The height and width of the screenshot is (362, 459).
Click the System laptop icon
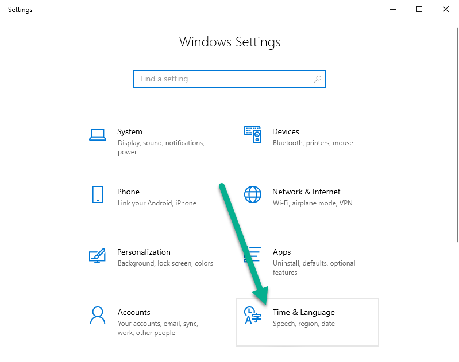pyautogui.click(x=98, y=135)
